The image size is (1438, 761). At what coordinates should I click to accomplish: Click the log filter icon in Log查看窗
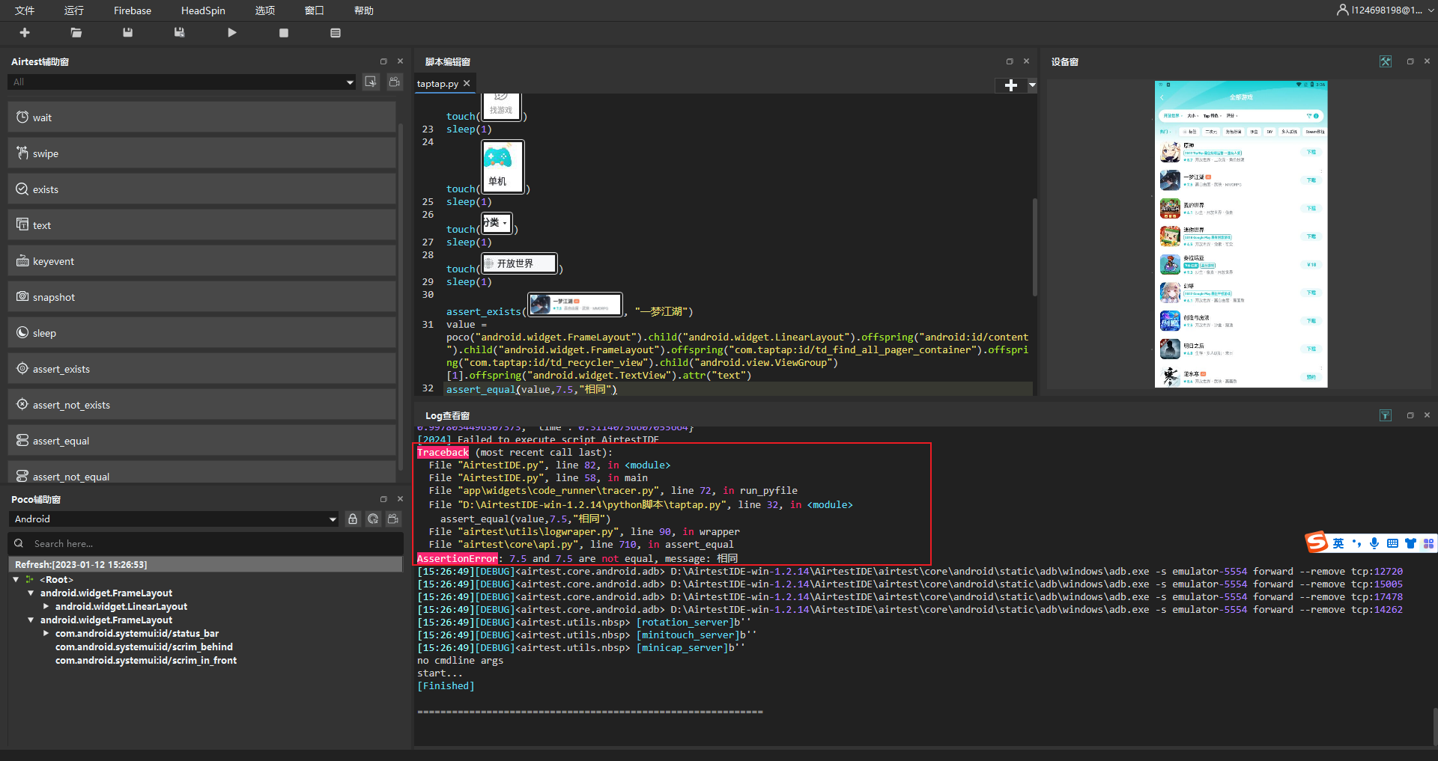(1386, 415)
